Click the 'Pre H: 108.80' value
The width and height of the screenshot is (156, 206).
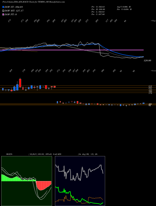pyautogui.click(x=98, y=9)
